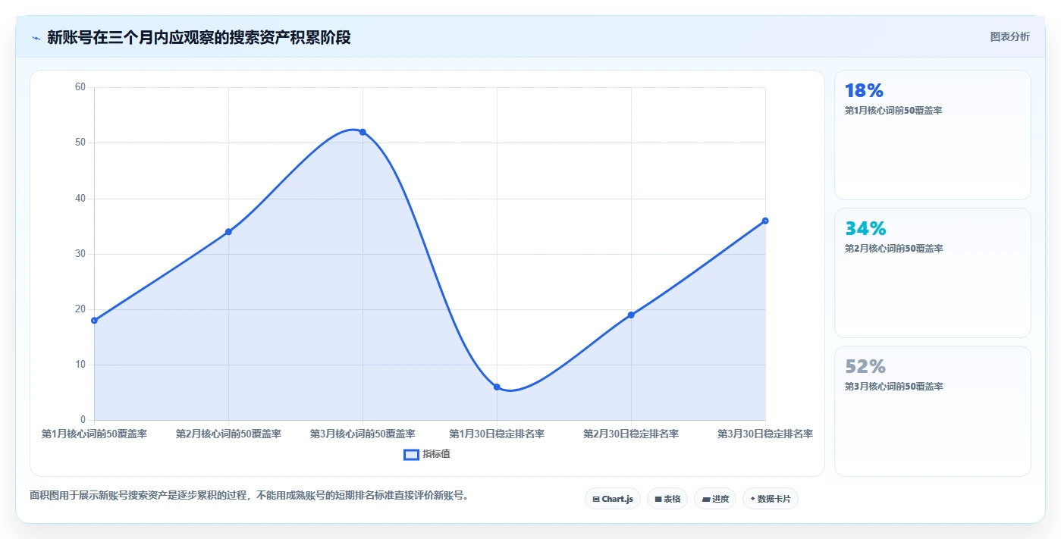1061x539 pixels.
Task: Click the final data point at value 36
Action: pos(765,221)
